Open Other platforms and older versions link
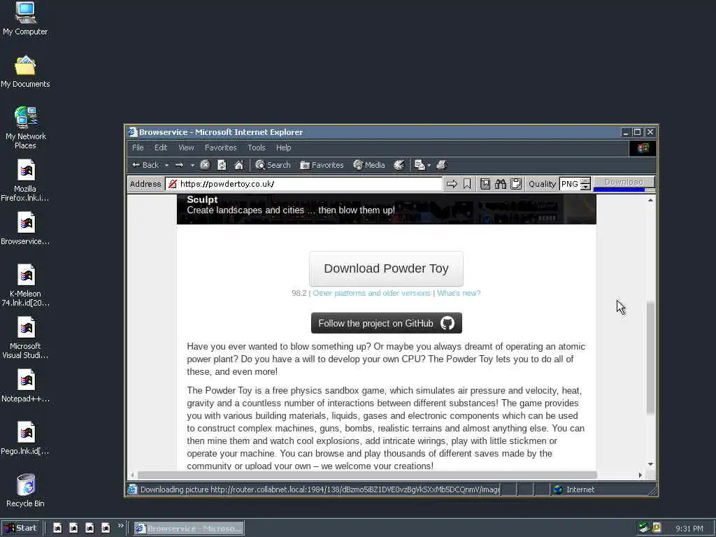Screen dimensions: 716x537 371,293
